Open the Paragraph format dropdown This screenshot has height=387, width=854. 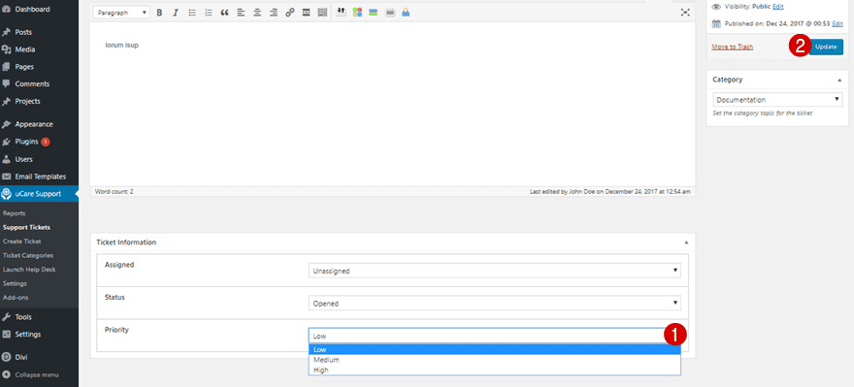pos(122,13)
